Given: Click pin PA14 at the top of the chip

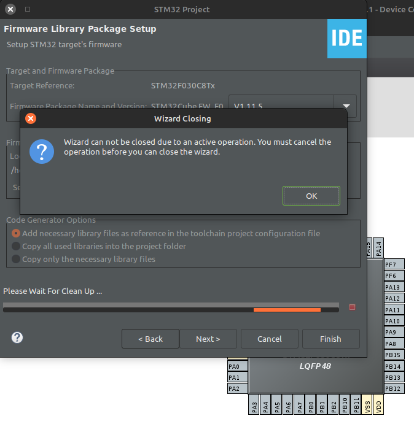Looking at the screenshot, I should point(378,248).
